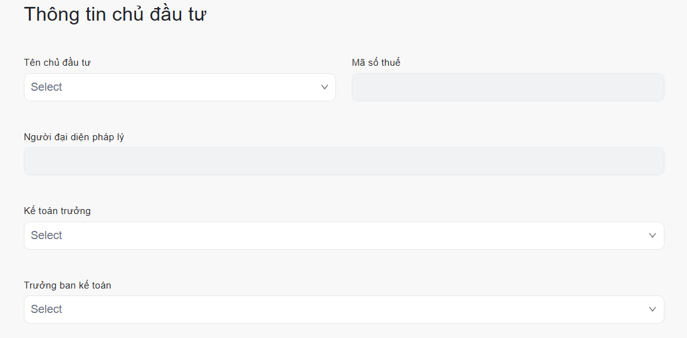This screenshot has width=687, height=338.
Task: Select the greyed-out legal representative box
Action: pyautogui.click(x=344, y=161)
